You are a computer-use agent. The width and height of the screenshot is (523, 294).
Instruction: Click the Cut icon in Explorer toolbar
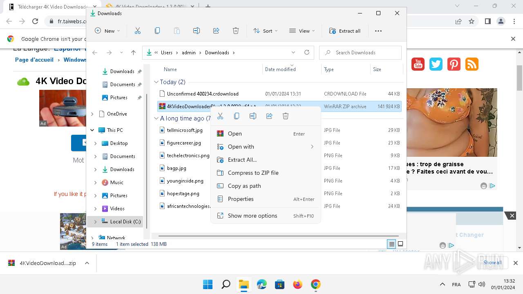(138, 31)
